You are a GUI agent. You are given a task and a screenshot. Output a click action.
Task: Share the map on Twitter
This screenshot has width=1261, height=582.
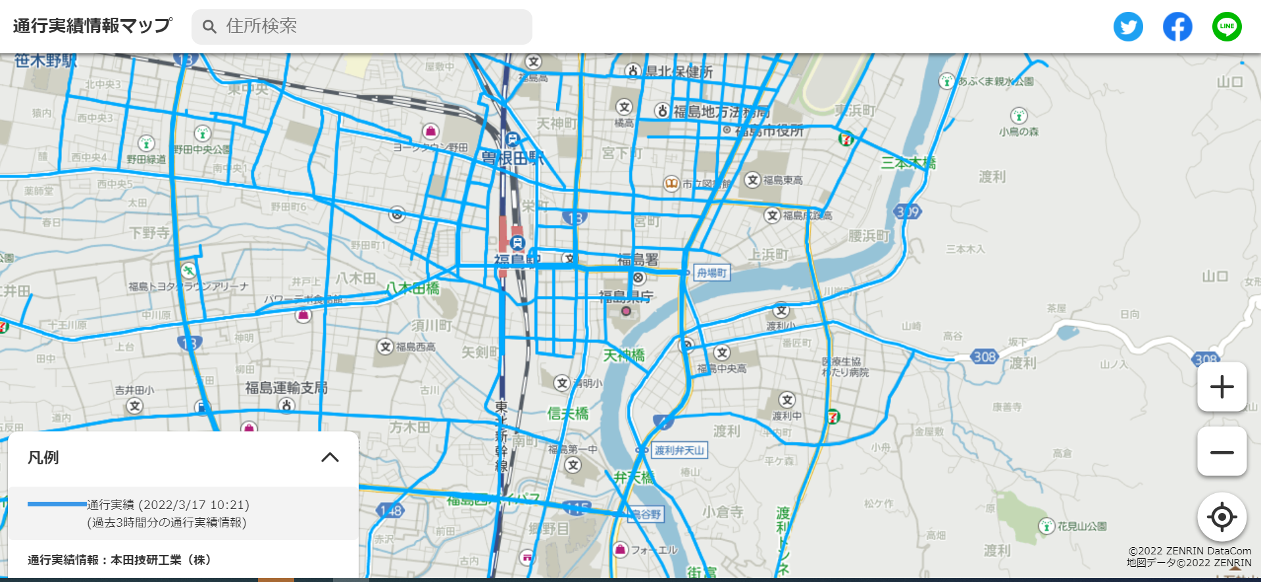pyautogui.click(x=1128, y=26)
